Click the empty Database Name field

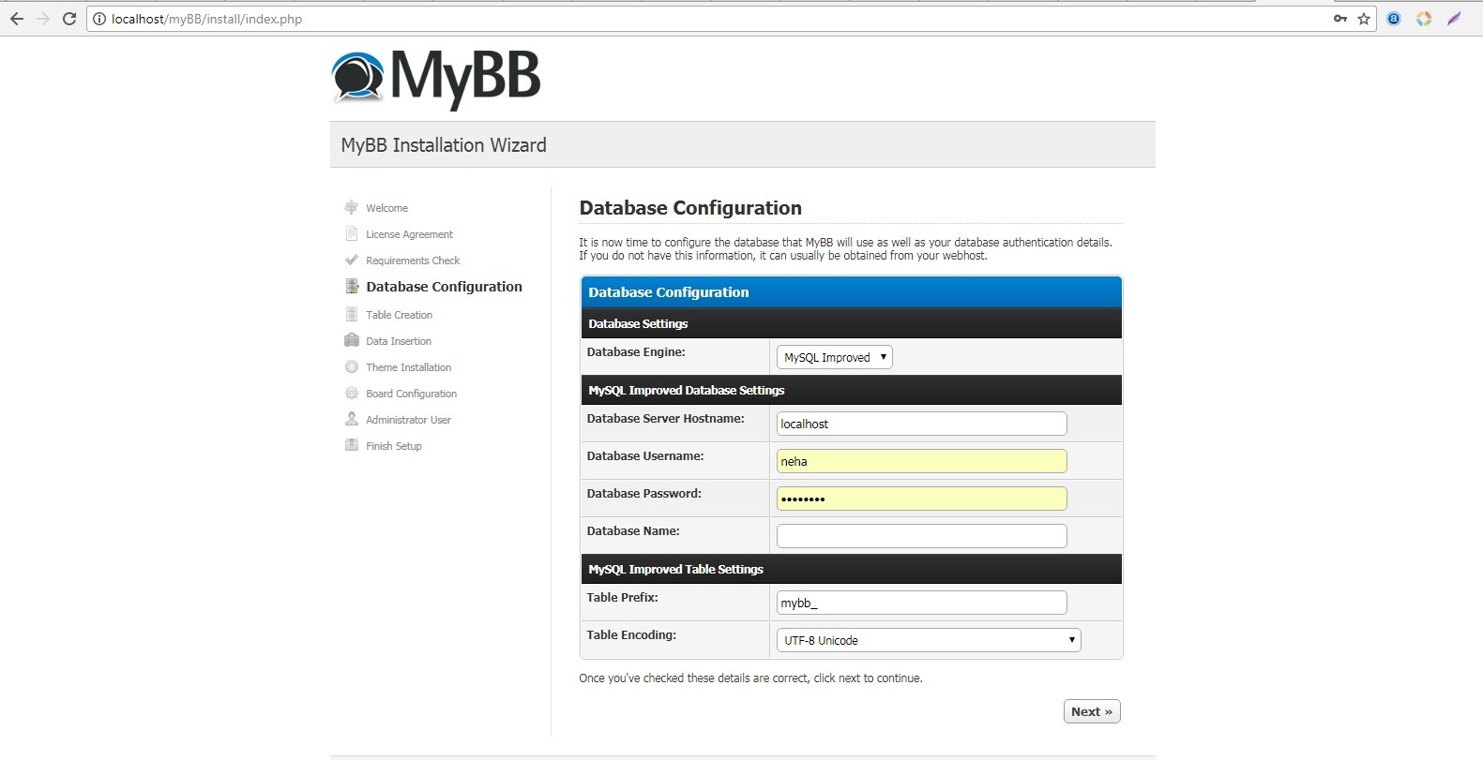tap(922, 536)
